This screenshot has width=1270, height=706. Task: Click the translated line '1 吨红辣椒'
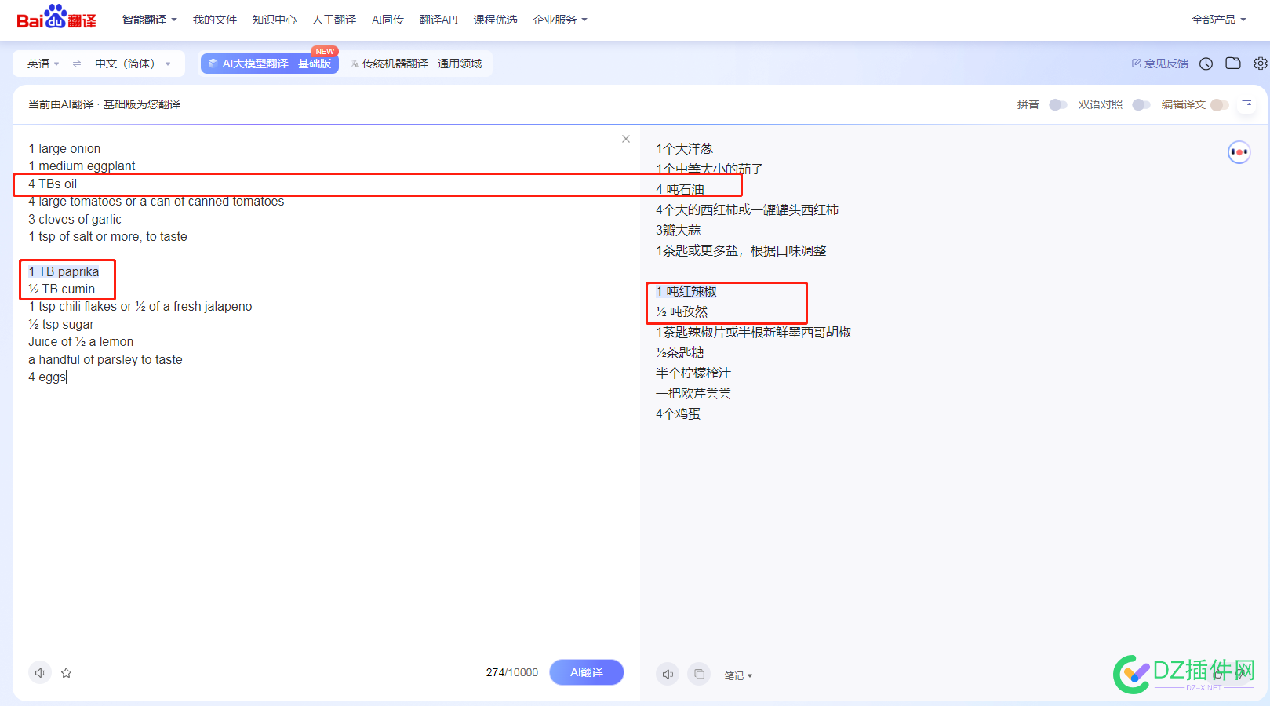686,291
